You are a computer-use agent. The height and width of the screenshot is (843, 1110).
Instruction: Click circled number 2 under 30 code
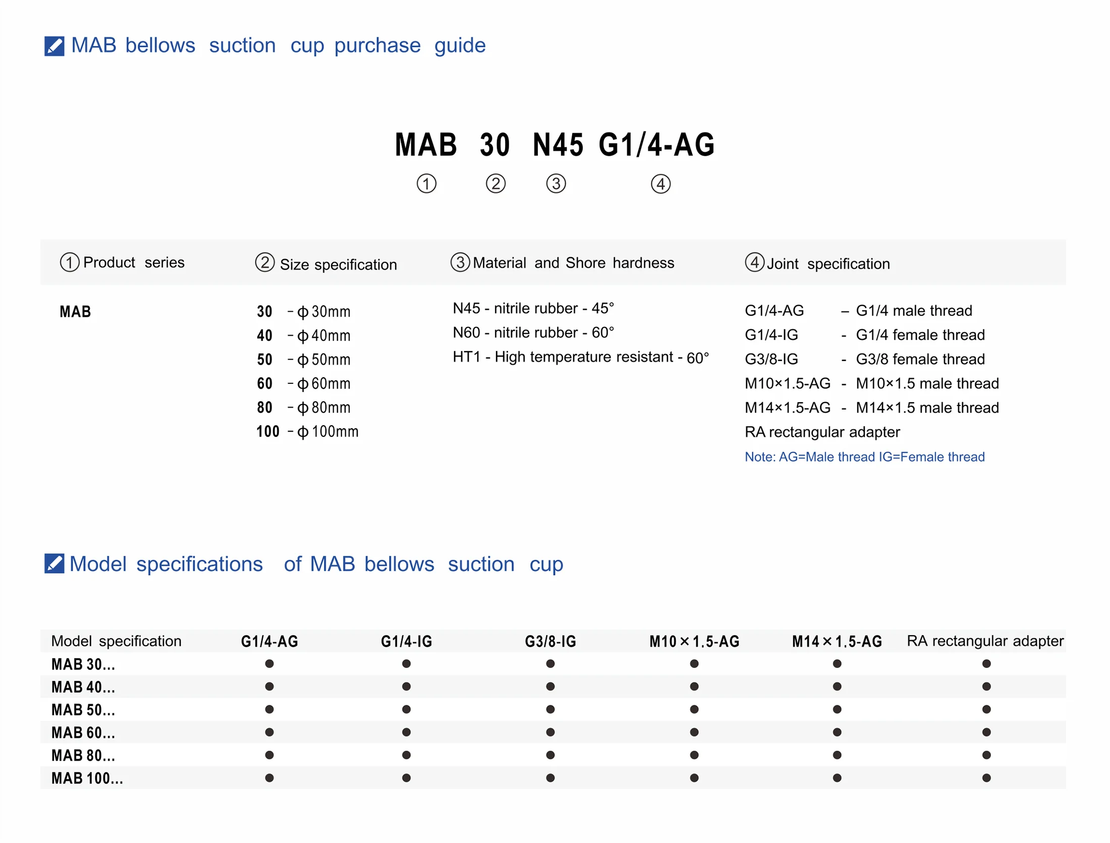(x=495, y=184)
